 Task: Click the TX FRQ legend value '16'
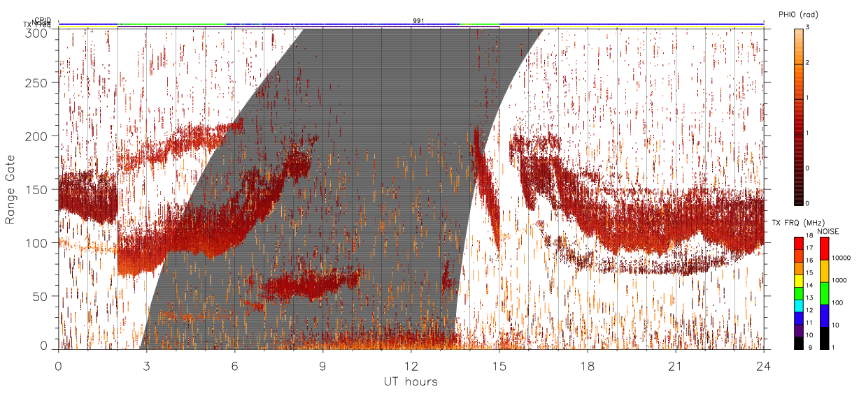[809, 261]
